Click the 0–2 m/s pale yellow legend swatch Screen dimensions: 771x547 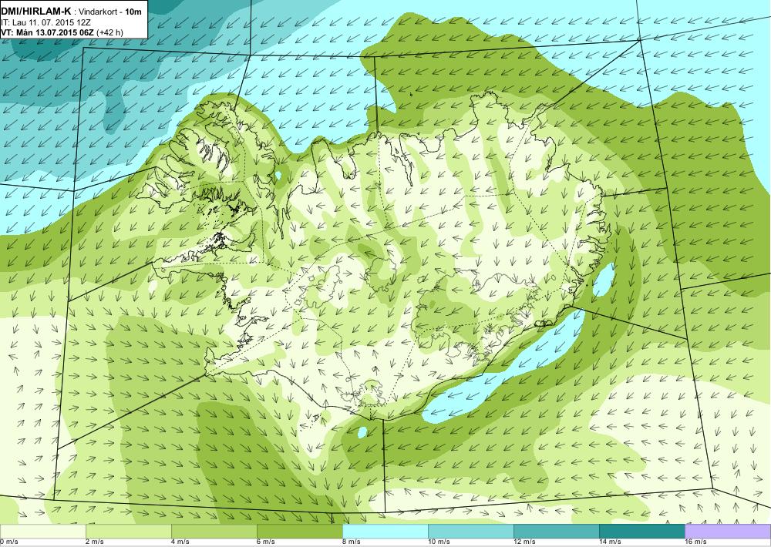pyautogui.click(x=42, y=531)
